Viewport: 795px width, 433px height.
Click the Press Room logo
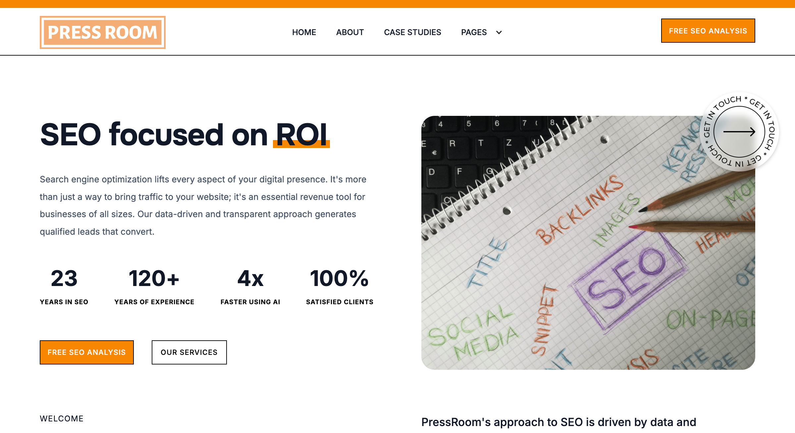click(x=103, y=32)
